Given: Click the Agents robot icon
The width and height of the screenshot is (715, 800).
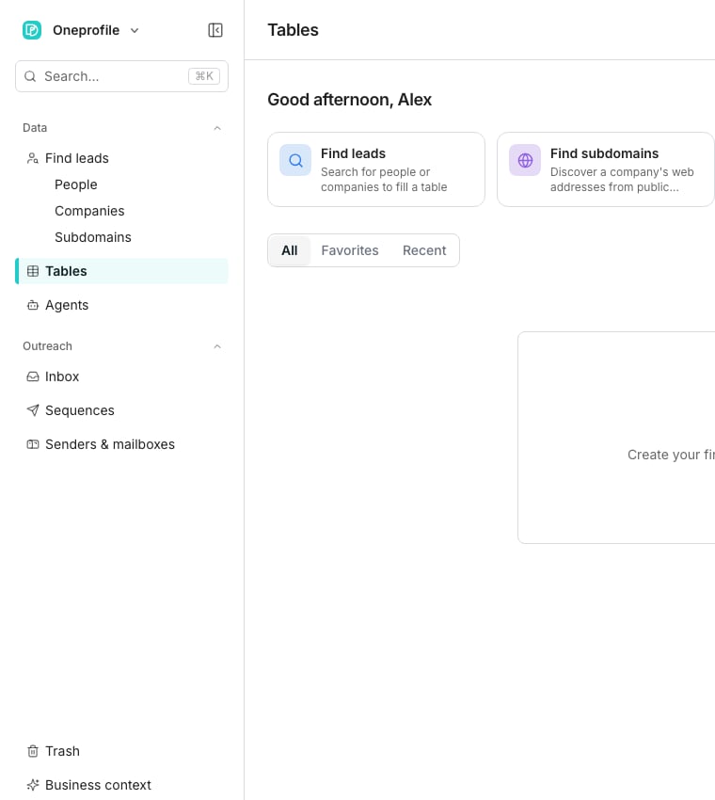Looking at the screenshot, I should (33, 305).
